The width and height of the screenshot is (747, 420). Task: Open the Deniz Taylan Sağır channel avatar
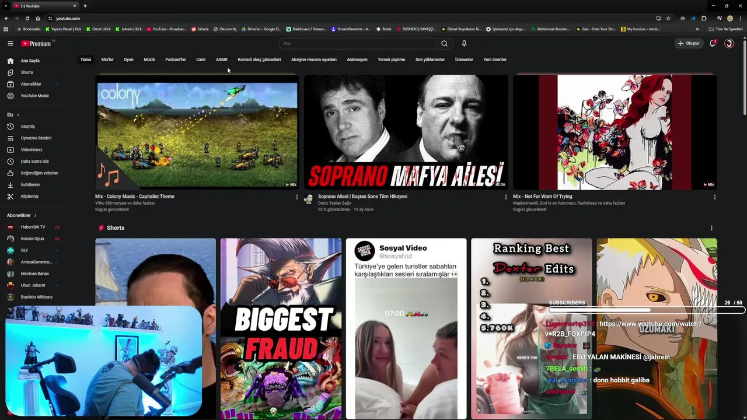tap(309, 199)
